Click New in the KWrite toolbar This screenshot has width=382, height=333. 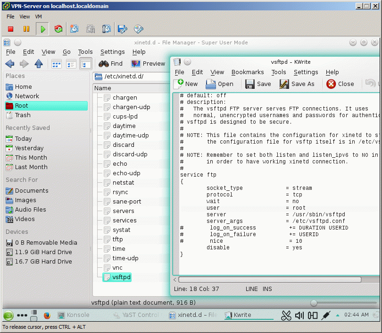click(x=186, y=84)
